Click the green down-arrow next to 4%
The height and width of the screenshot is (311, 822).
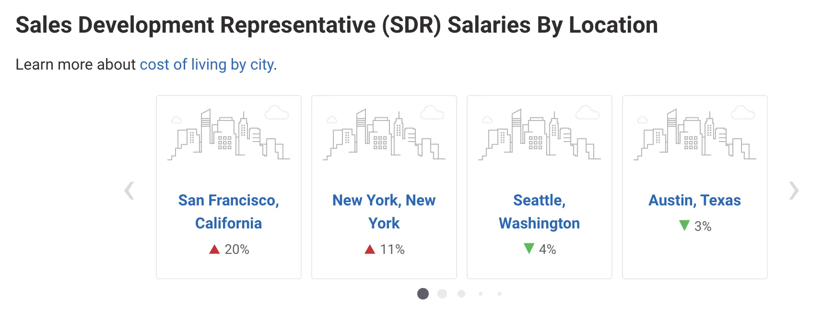(528, 249)
